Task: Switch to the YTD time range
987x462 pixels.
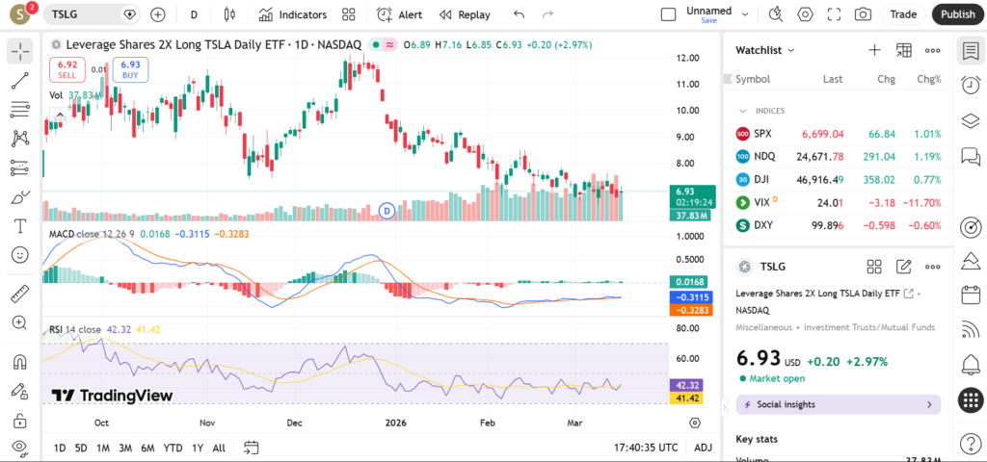Action: (173, 448)
